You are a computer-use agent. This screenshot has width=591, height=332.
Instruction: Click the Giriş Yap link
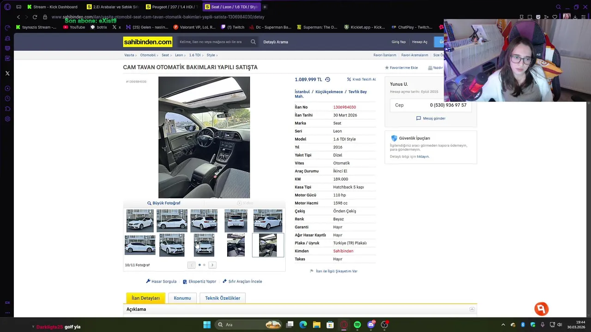click(x=398, y=42)
